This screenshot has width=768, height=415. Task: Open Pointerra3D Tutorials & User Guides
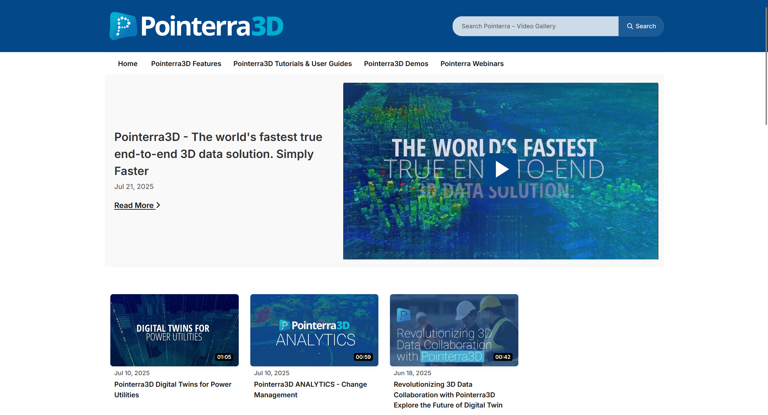click(292, 63)
